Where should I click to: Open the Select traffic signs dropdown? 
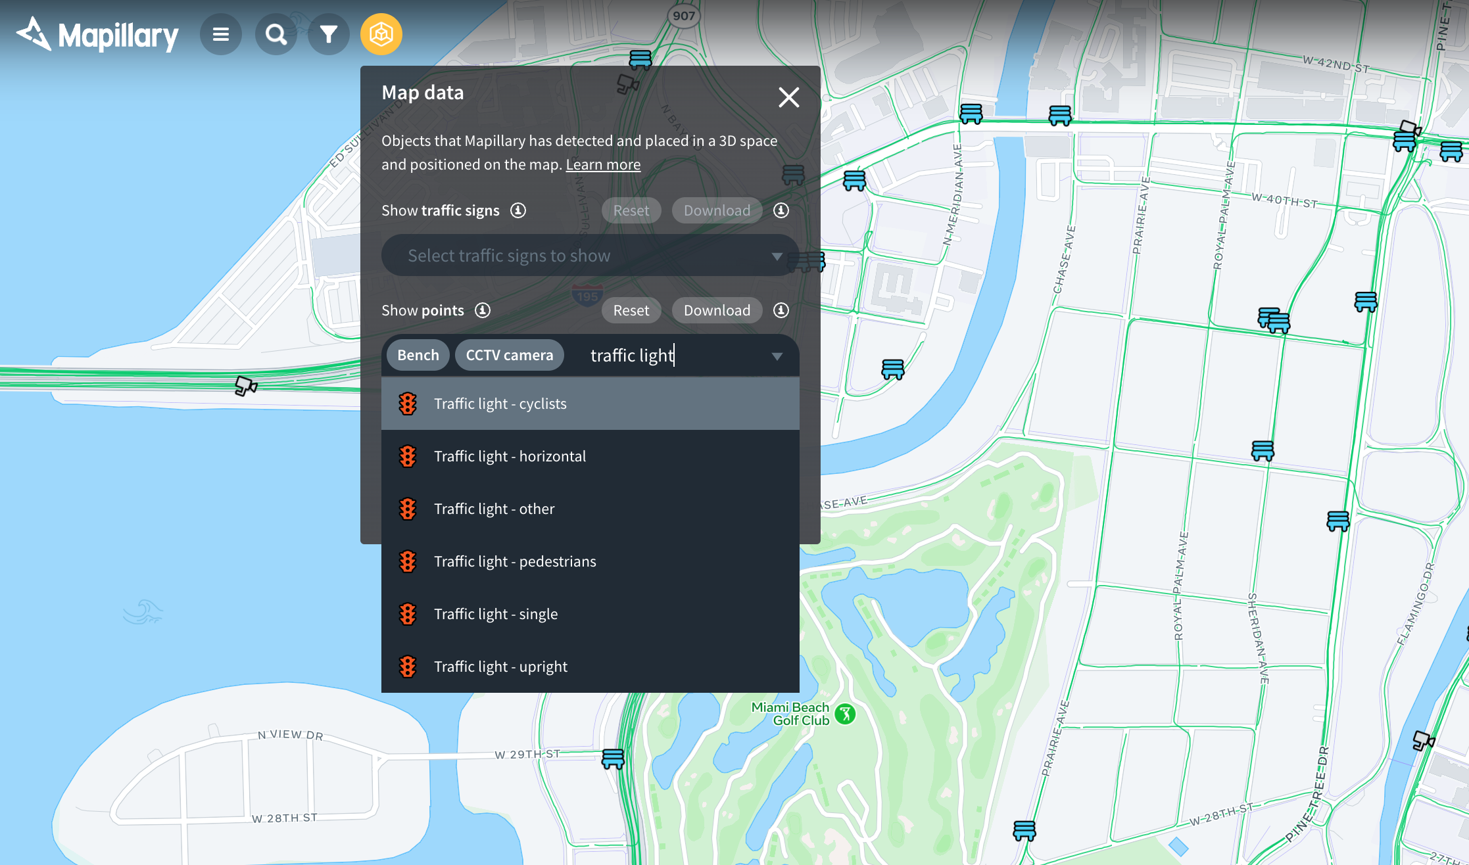point(590,255)
